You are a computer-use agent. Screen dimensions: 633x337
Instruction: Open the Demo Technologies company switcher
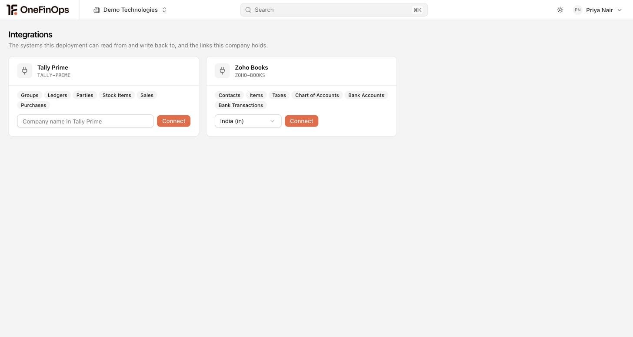[130, 10]
